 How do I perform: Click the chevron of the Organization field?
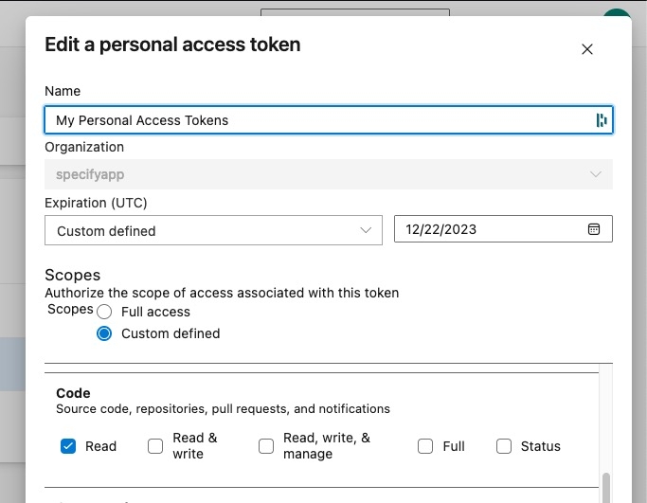pos(595,174)
